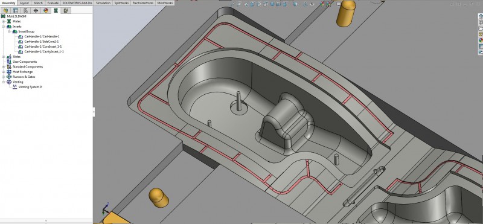The image size is (483, 224).
Task: Click the edit appearance color ball in toolbar
Action: click(322, 4)
